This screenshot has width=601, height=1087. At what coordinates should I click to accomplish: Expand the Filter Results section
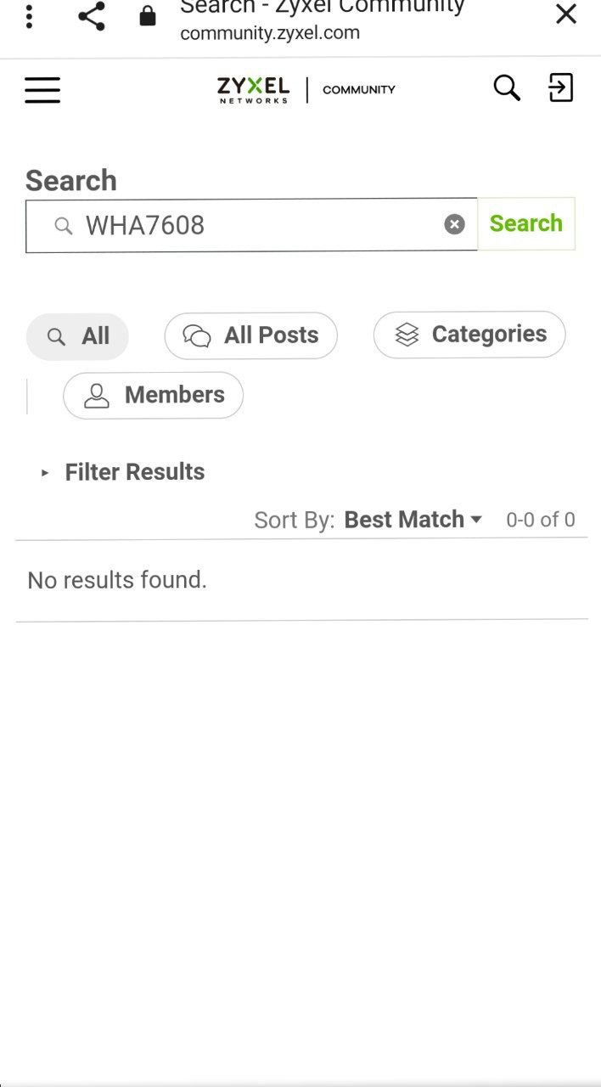coord(134,472)
